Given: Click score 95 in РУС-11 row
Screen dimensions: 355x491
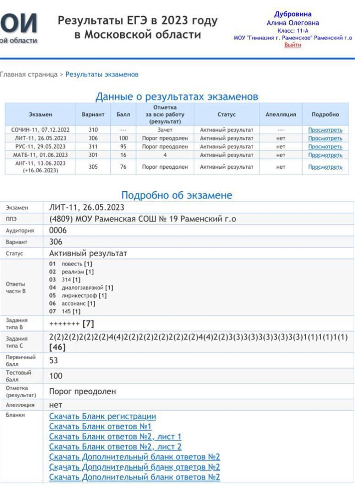Looking at the screenshot, I should click(123, 147).
